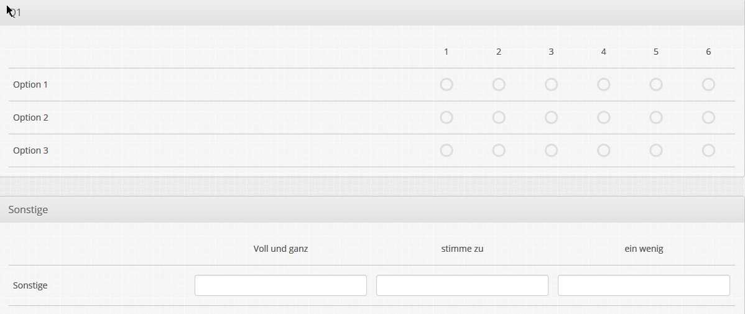Focus the 'stimme zu' input box
This screenshot has width=745, height=314.
462,285
